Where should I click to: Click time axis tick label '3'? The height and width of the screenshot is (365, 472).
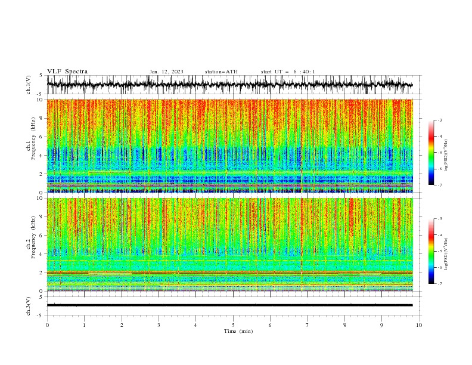pos(159,325)
